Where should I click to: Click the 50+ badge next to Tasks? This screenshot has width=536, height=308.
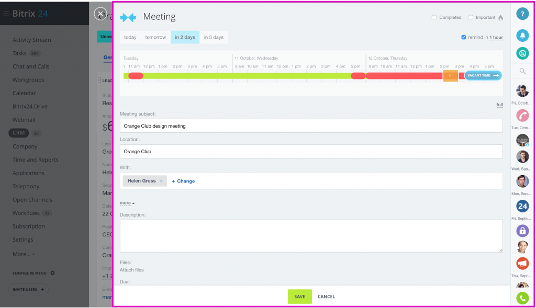coord(35,53)
